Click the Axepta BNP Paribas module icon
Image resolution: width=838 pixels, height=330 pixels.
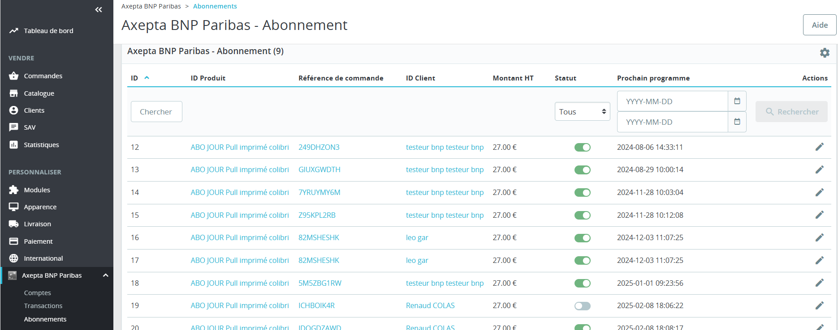pyautogui.click(x=13, y=275)
